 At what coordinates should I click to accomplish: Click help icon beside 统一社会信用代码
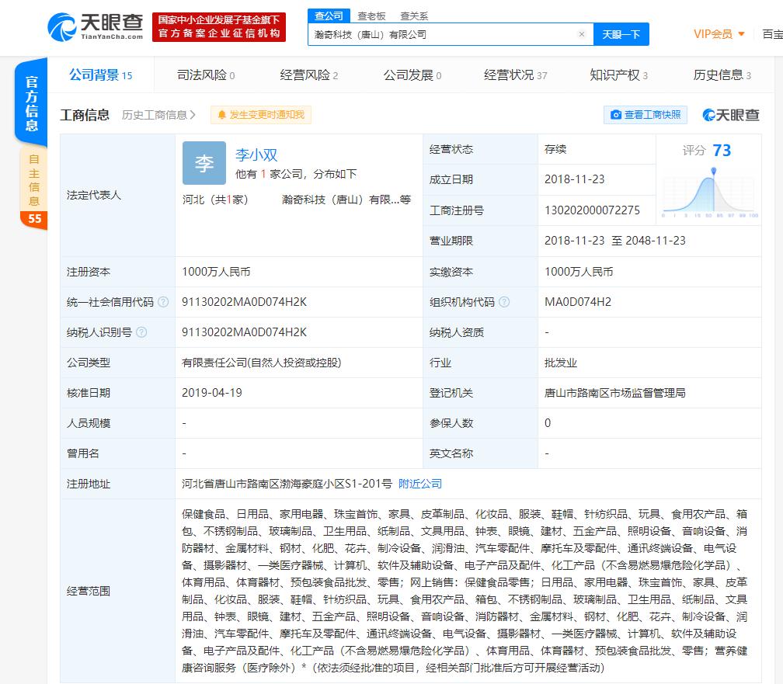pos(163,302)
